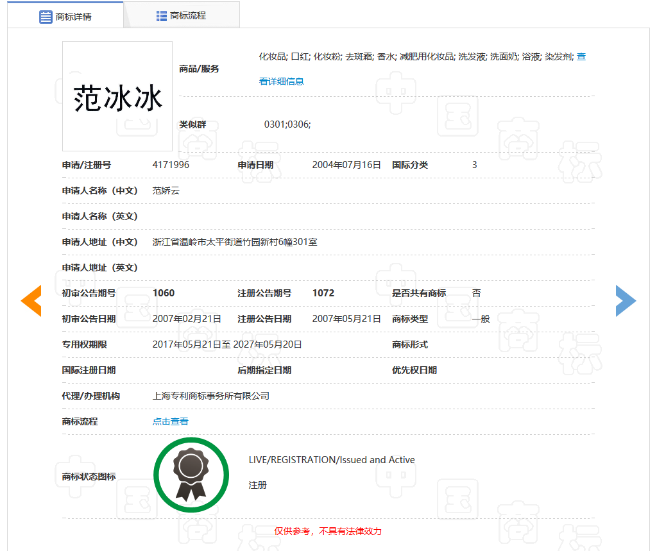Click the 商品/服务 label

point(199,69)
